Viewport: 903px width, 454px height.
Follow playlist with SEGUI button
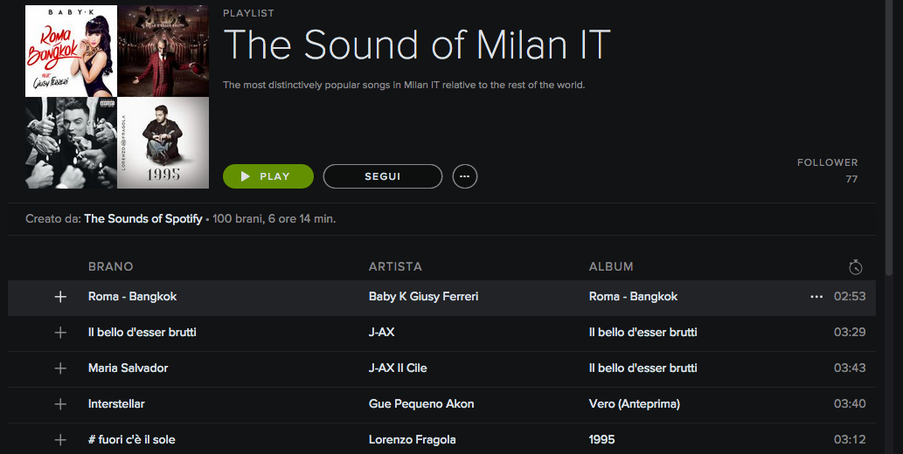point(383,176)
